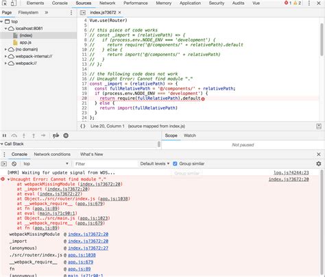Toggle deactivate breakpoints icon

pyautogui.click(x=56, y=135)
